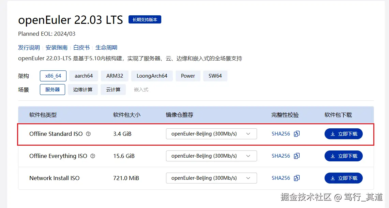Open the 发行说明 release notes link

[x=29, y=48]
